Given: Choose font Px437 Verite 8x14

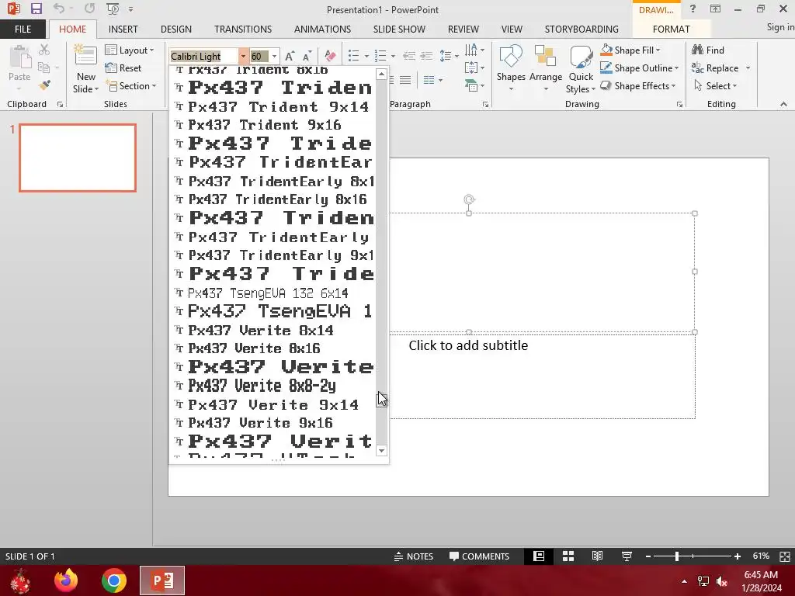Looking at the screenshot, I should click(273, 331).
